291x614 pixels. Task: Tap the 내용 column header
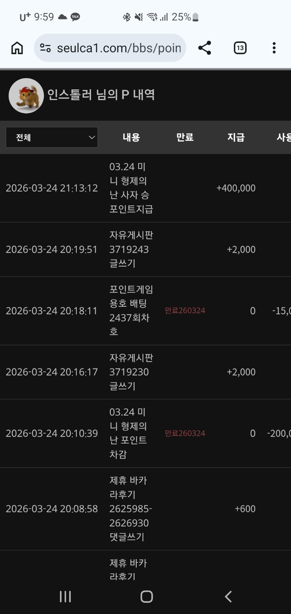(x=131, y=137)
